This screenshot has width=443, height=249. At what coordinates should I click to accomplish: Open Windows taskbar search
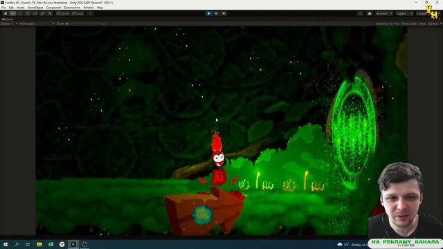pyautogui.click(x=17, y=244)
